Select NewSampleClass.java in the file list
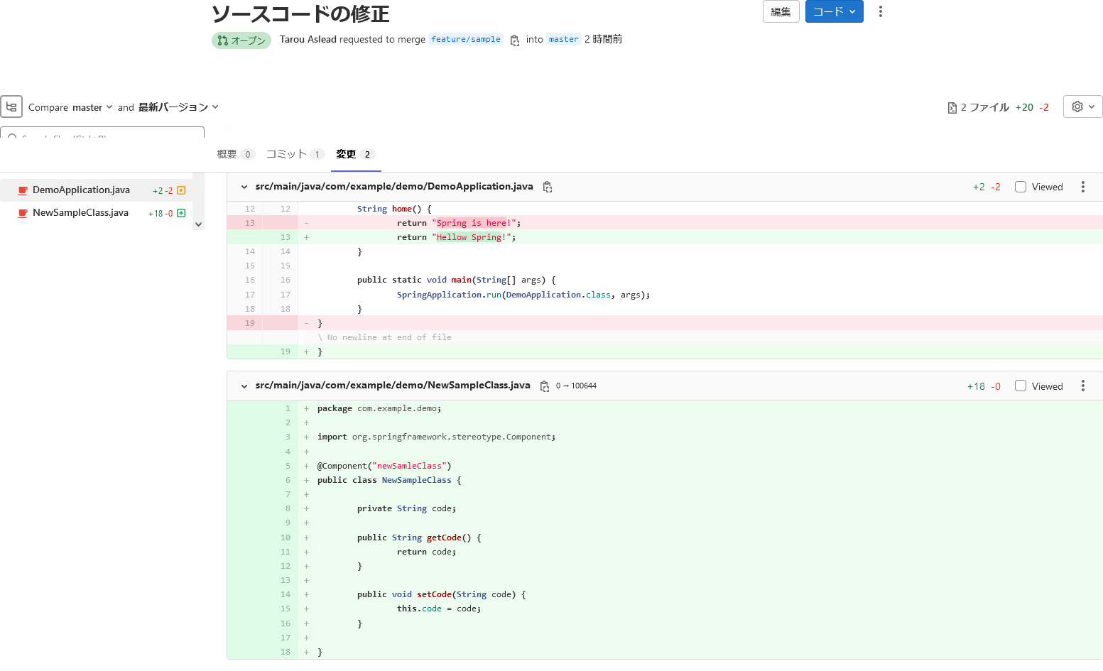Image resolution: width=1103 pixels, height=671 pixels. 80,212
